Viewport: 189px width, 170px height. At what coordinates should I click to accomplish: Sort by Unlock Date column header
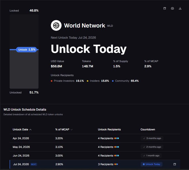22,129
